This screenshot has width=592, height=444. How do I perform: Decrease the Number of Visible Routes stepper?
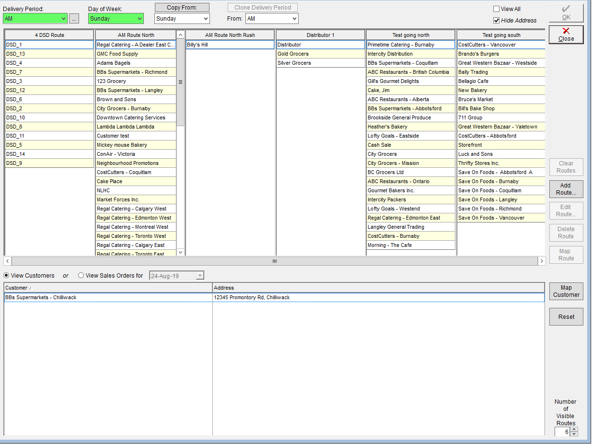574,434
